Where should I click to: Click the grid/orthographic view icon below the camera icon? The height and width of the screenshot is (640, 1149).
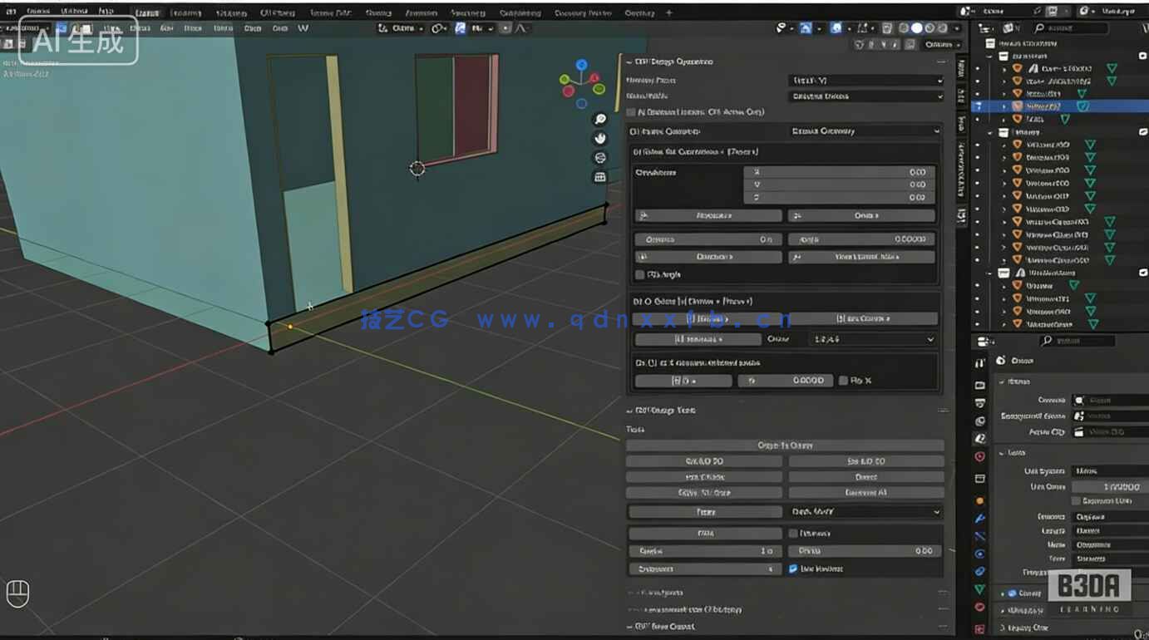coord(600,176)
